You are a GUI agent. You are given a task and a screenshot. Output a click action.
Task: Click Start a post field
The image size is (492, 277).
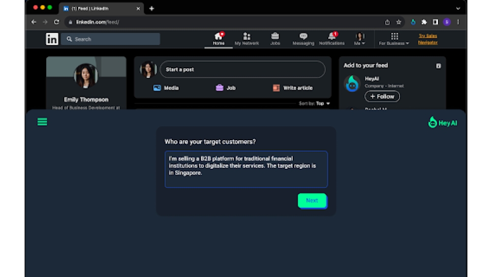[243, 69]
